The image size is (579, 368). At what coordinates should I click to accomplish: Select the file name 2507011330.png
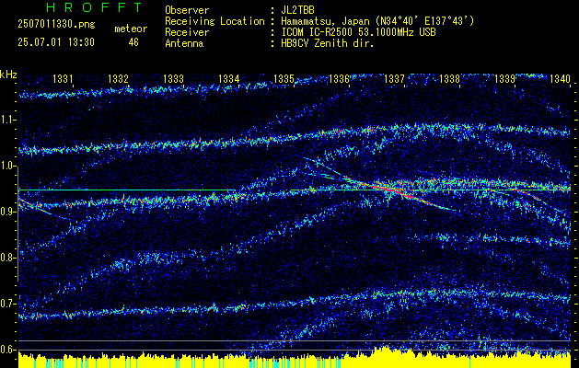[56, 25]
